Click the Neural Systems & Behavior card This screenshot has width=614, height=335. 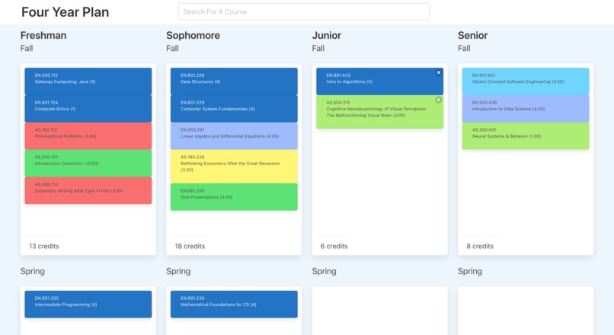(x=526, y=136)
